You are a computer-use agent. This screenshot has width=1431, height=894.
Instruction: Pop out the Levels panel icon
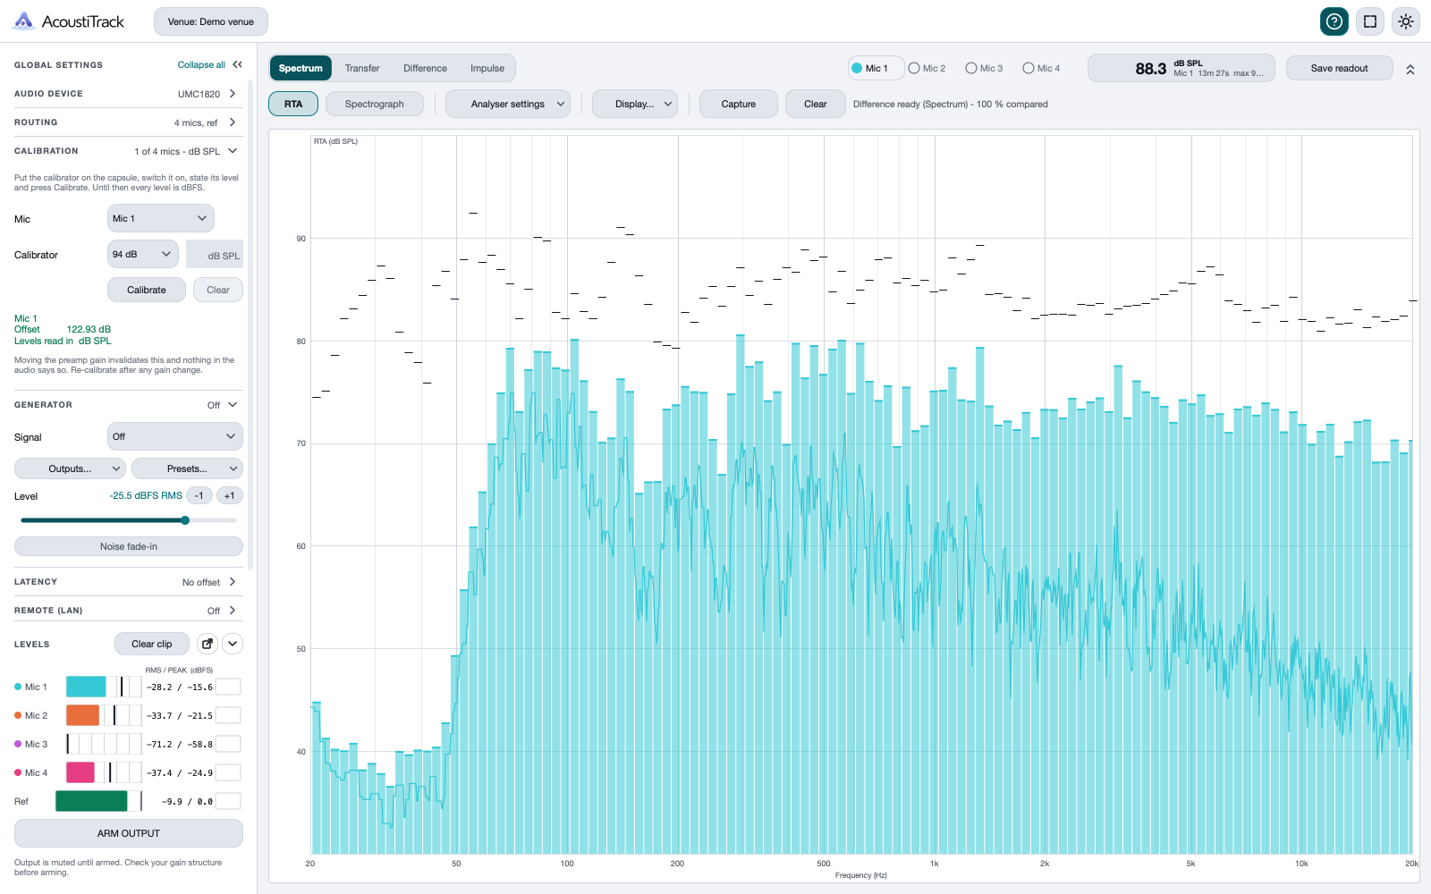(x=207, y=644)
